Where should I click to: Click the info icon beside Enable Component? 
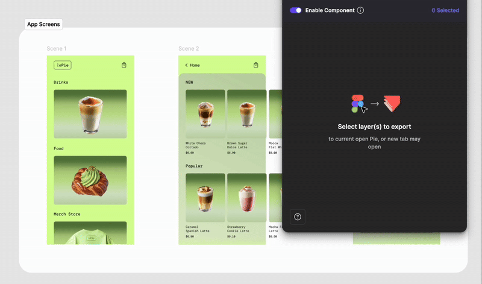point(360,10)
